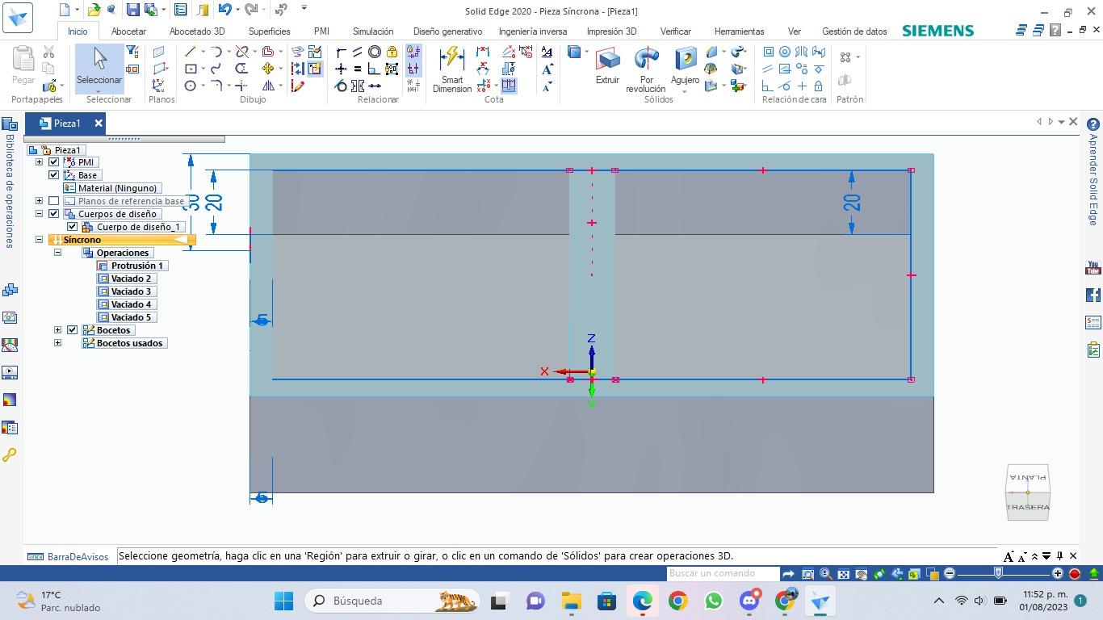The height and width of the screenshot is (620, 1103).
Task: Toggle the Base checkbox in the tree
Action: pyautogui.click(x=54, y=175)
